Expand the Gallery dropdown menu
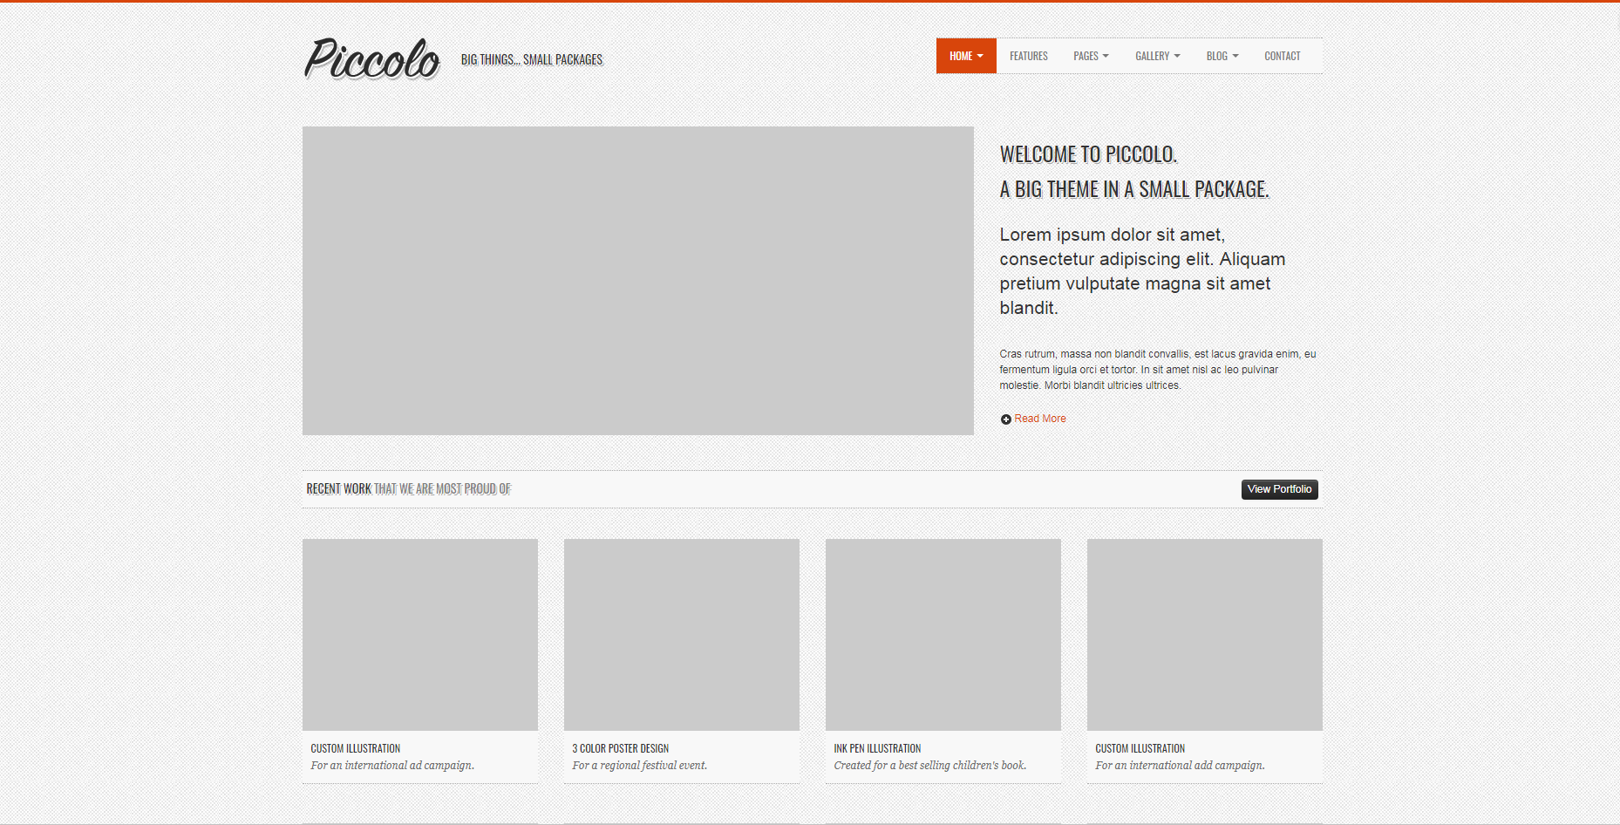The width and height of the screenshot is (1620, 825). pyautogui.click(x=1157, y=56)
